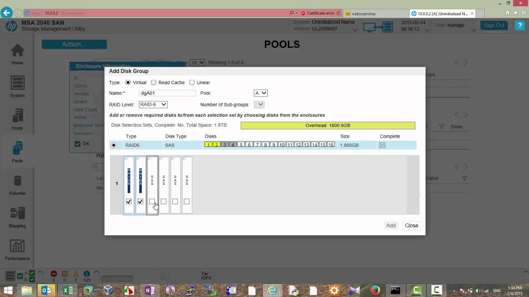Click the controller A health checkmark
The width and height of the screenshot is (529, 297).
(32, 273)
